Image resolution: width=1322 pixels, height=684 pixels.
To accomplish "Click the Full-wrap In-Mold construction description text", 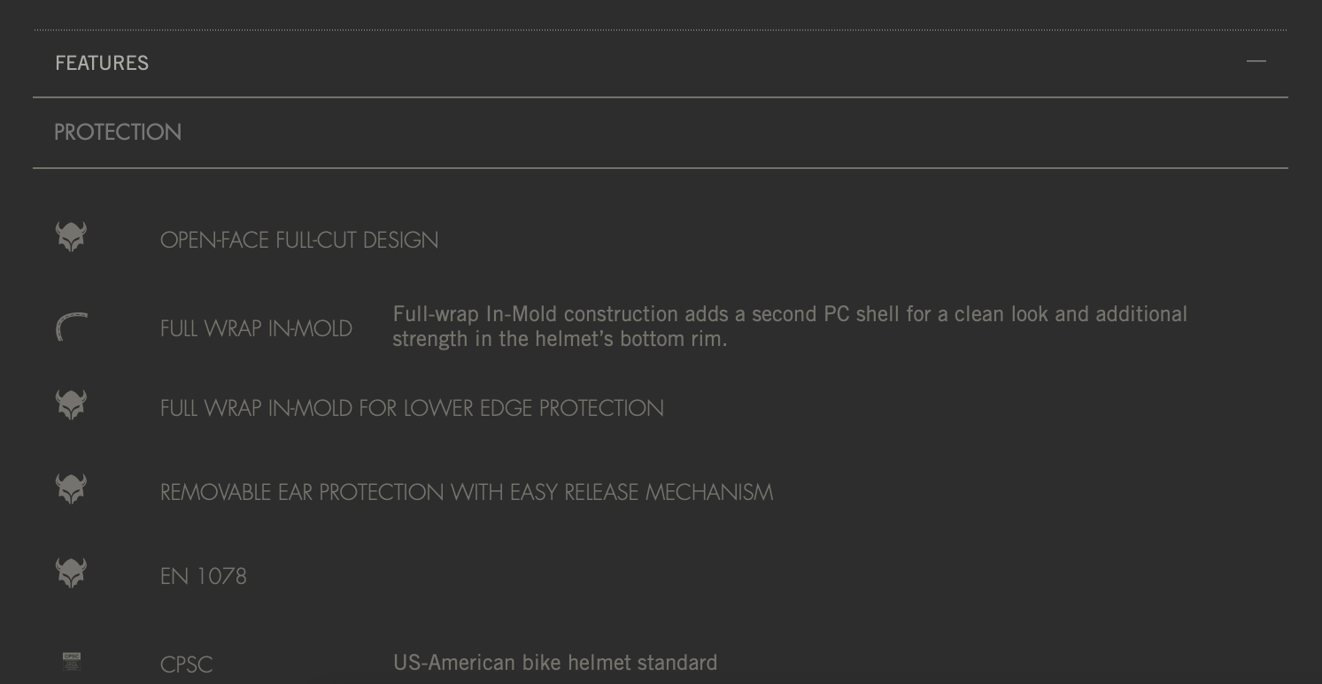I will pyautogui.click(x=790, y=327).
